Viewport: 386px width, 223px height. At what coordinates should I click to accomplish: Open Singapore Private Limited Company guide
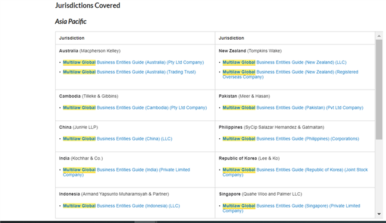(291, 208)
